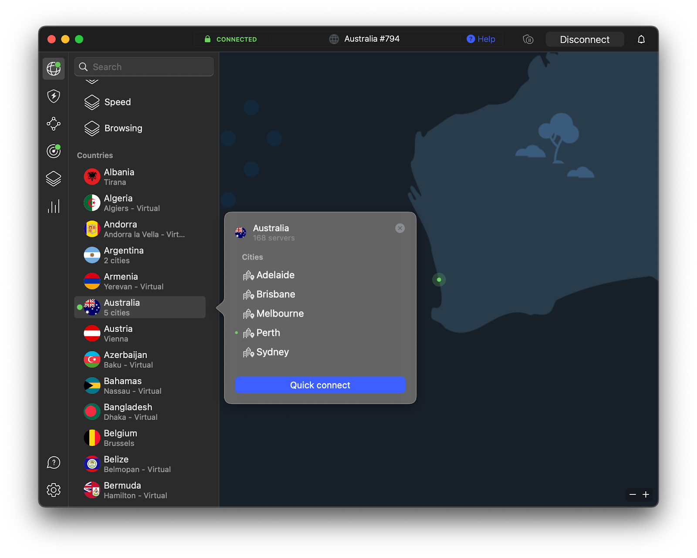The width and height of the screenshot is (697, 558).
Task: Click the green server dot on map
Action: click(x=439, y=280)
